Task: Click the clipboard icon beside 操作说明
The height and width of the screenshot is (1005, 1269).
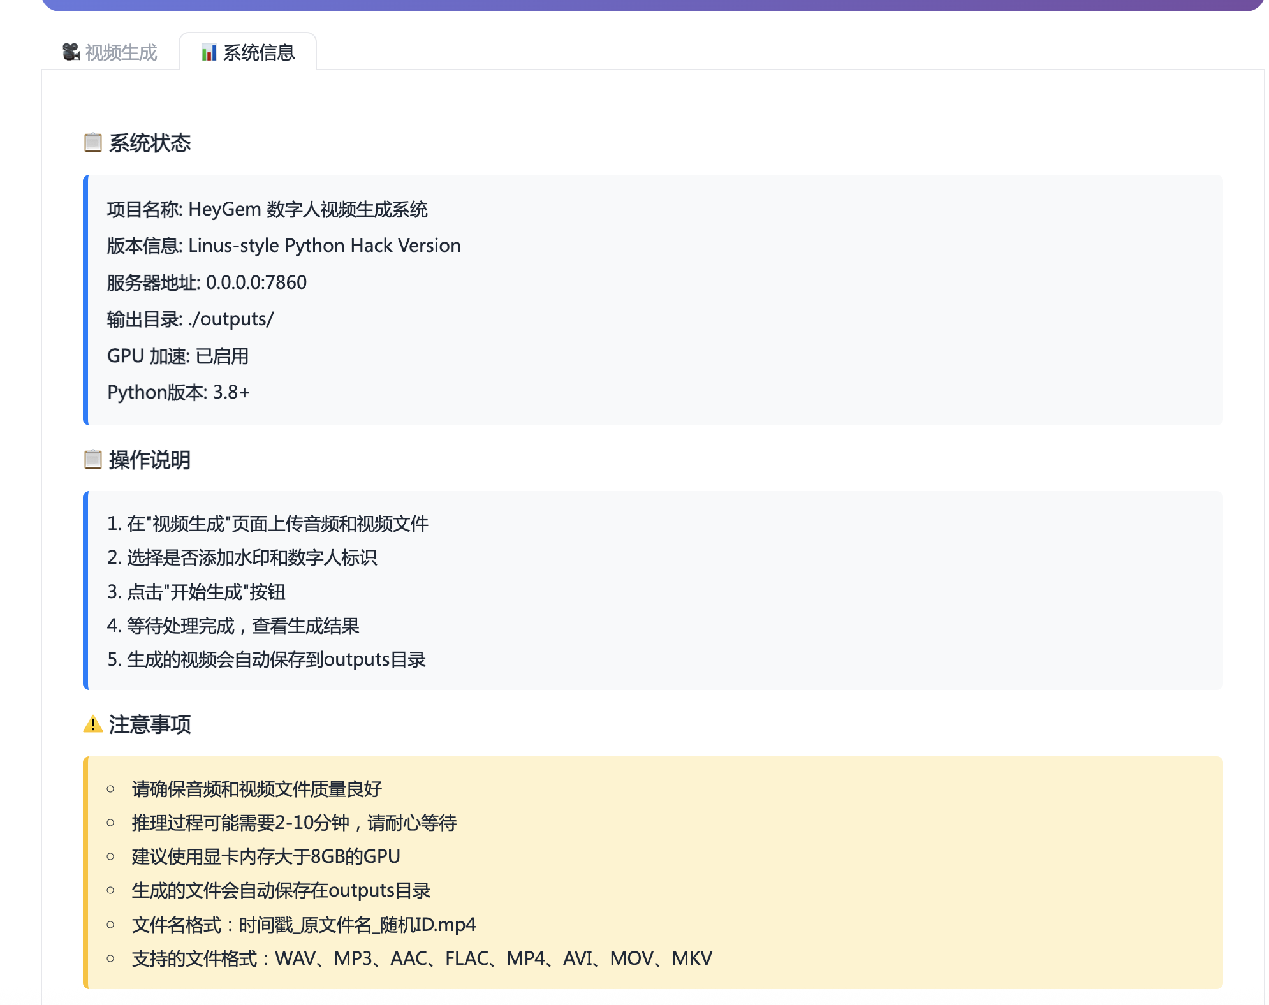Action: pyautogui.click(x=93, y=459)
